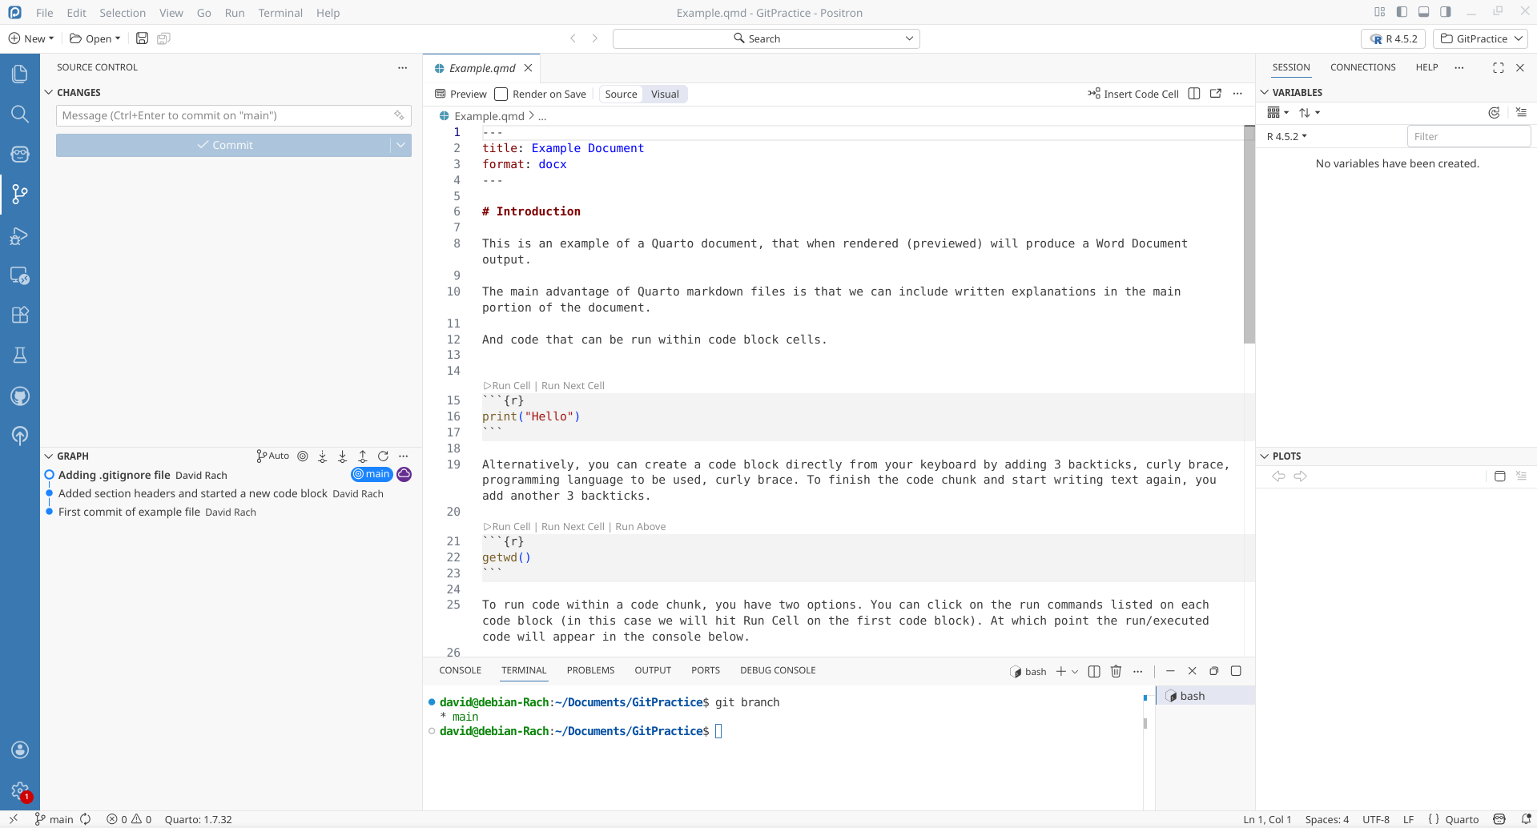This screenshot has height=828, width=1537.
Task: Open the Extensions view icon
Action: [x=20, y=315]
